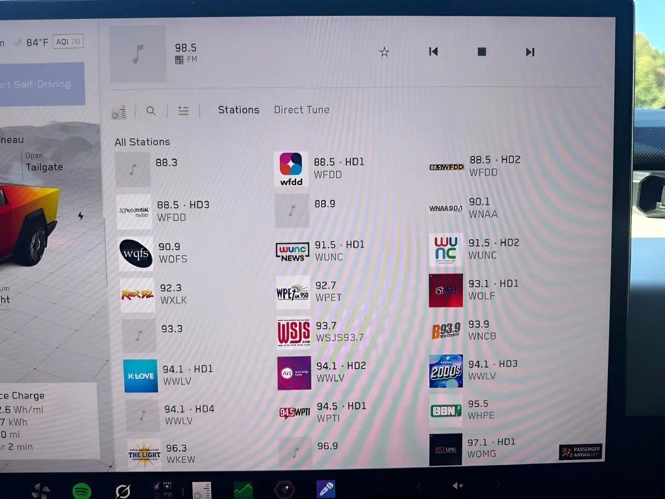Open the media source selector icon
The image size is (665, 499).
click(119, 112)
